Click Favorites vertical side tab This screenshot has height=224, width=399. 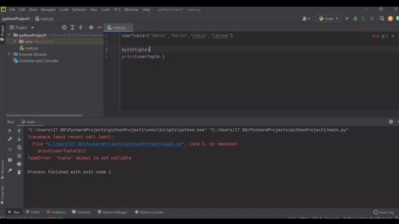point(2,195)
